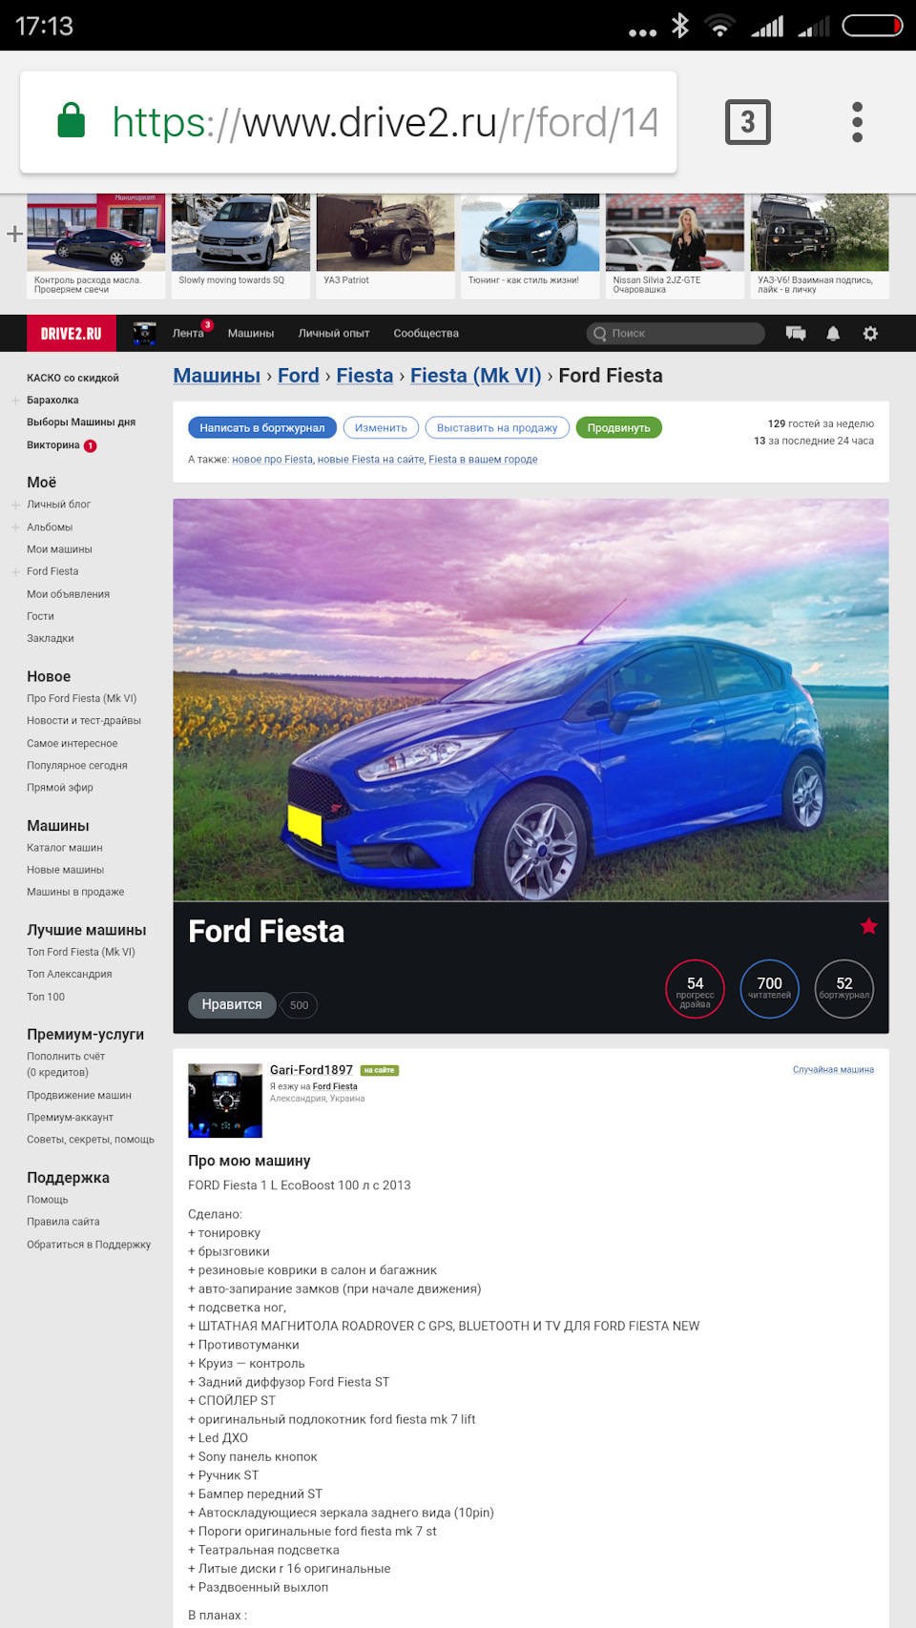Screen dimensions: 916x1628
Task: Open the Slowly moving towards SQ card
Action: tap(240, 246)
